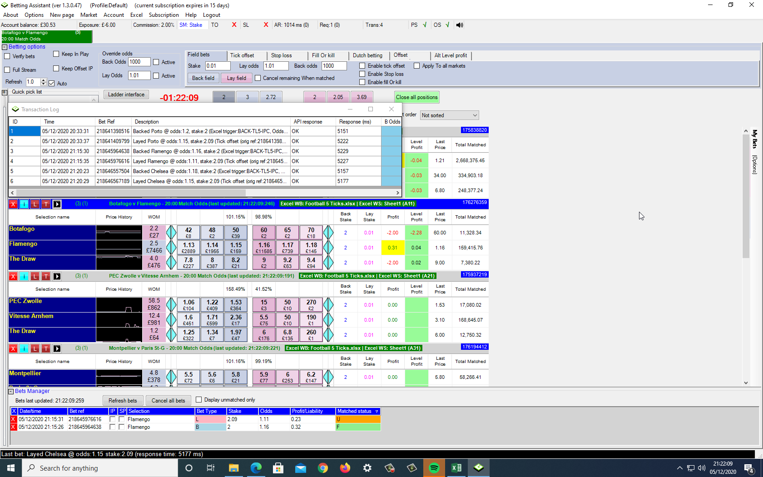The height and width of the screenshot is (477, 763).
Task: Open video play icon for Botafogo v Flamengo
Action: click(x=57, y=204)
